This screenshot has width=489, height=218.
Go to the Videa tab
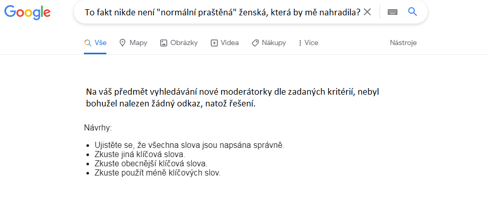pos(225,43)
